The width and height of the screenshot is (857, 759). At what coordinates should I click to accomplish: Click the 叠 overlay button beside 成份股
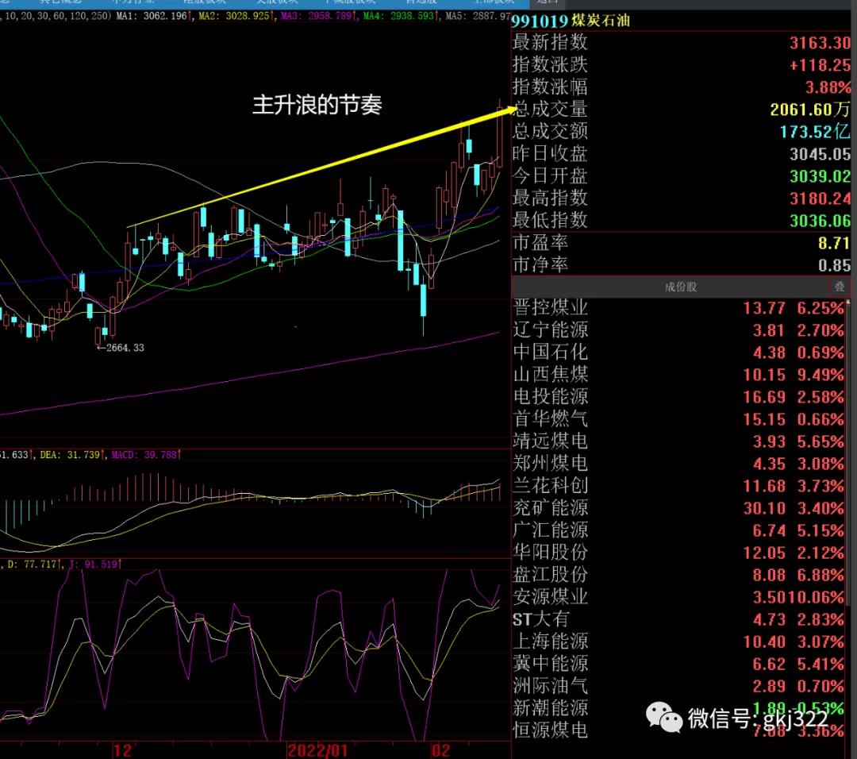coord(839,287)
